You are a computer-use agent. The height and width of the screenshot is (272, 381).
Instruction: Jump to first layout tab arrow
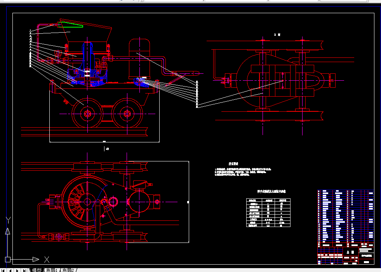pyautogui.click(x=3, y=270)
